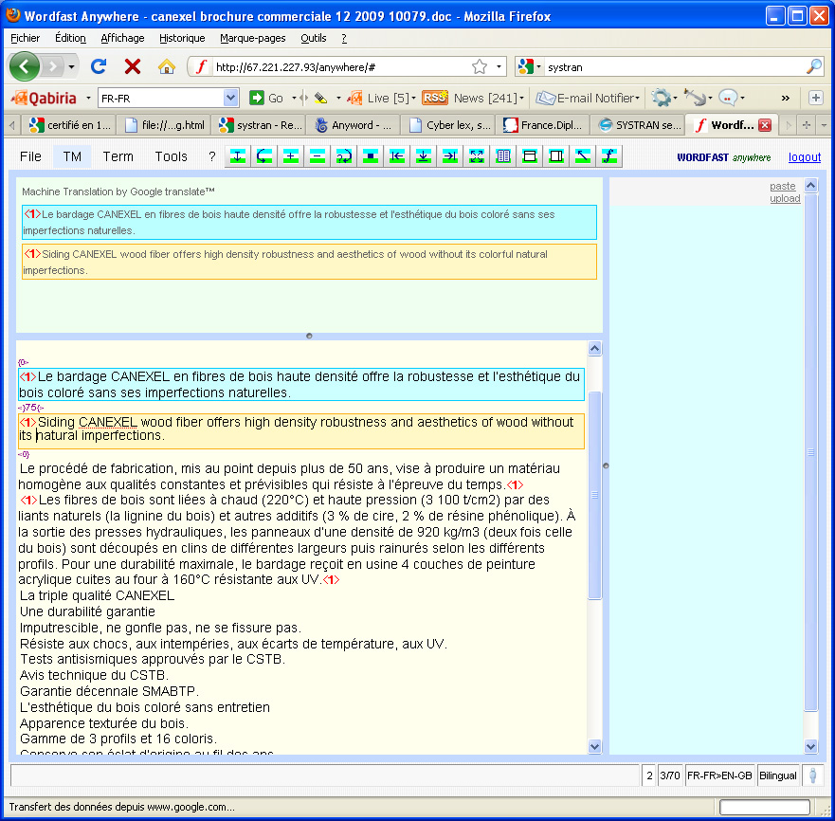Open the FR-FR language combo box
This screenshot has width=835, height=821.
[167, 98]
